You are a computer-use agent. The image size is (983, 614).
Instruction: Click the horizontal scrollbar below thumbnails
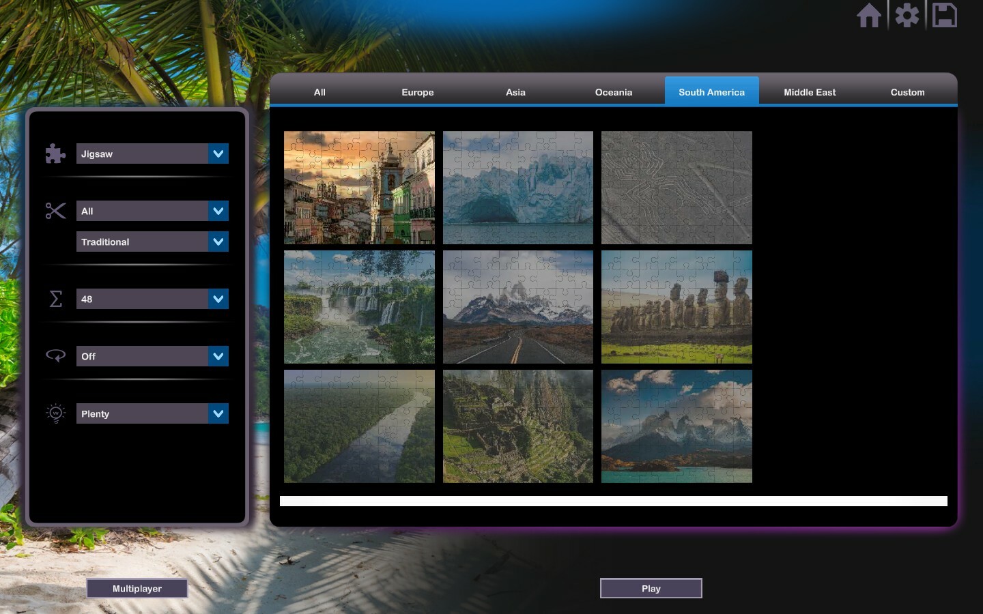coord(613,501)
